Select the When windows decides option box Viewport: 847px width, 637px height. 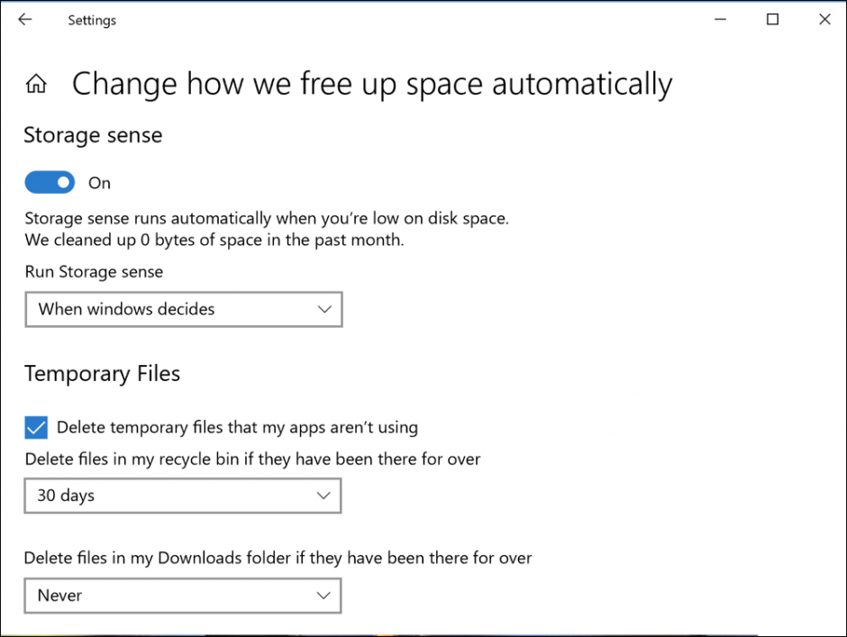coord(184,309)
